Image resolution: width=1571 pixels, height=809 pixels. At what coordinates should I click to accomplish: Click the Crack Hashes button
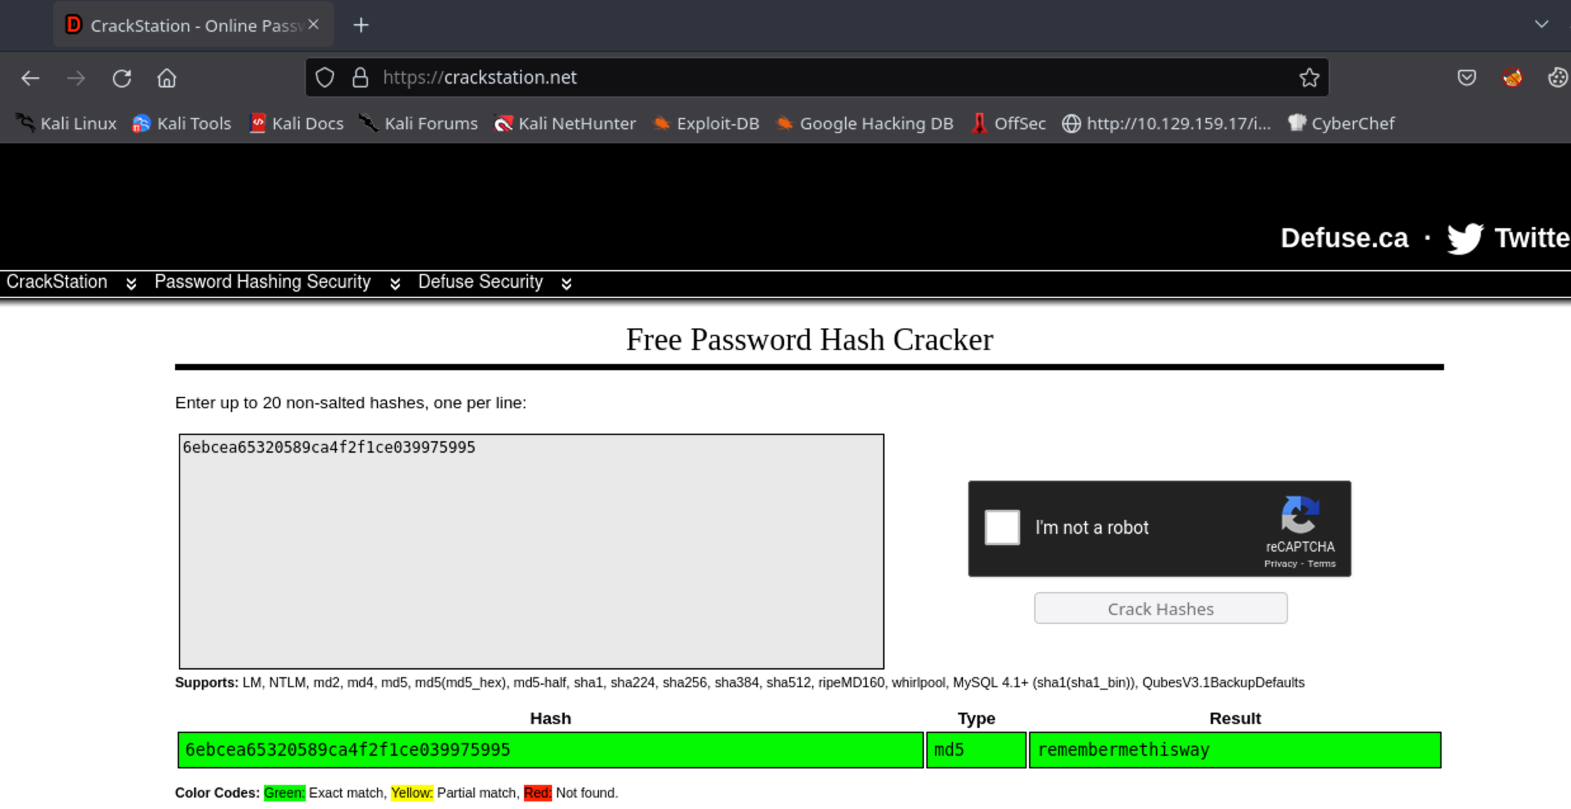1160,609
